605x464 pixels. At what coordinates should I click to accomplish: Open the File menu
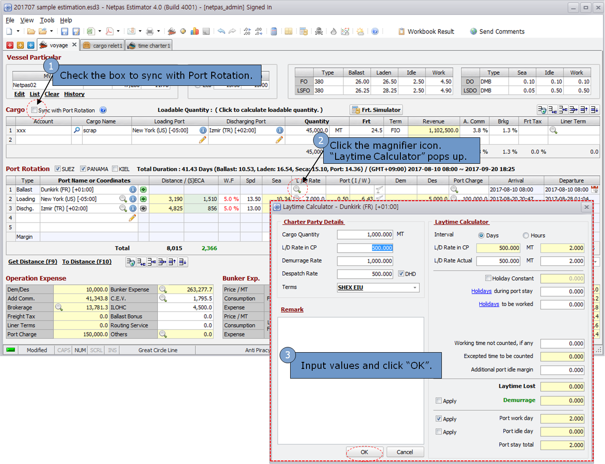tap(10, 20)
